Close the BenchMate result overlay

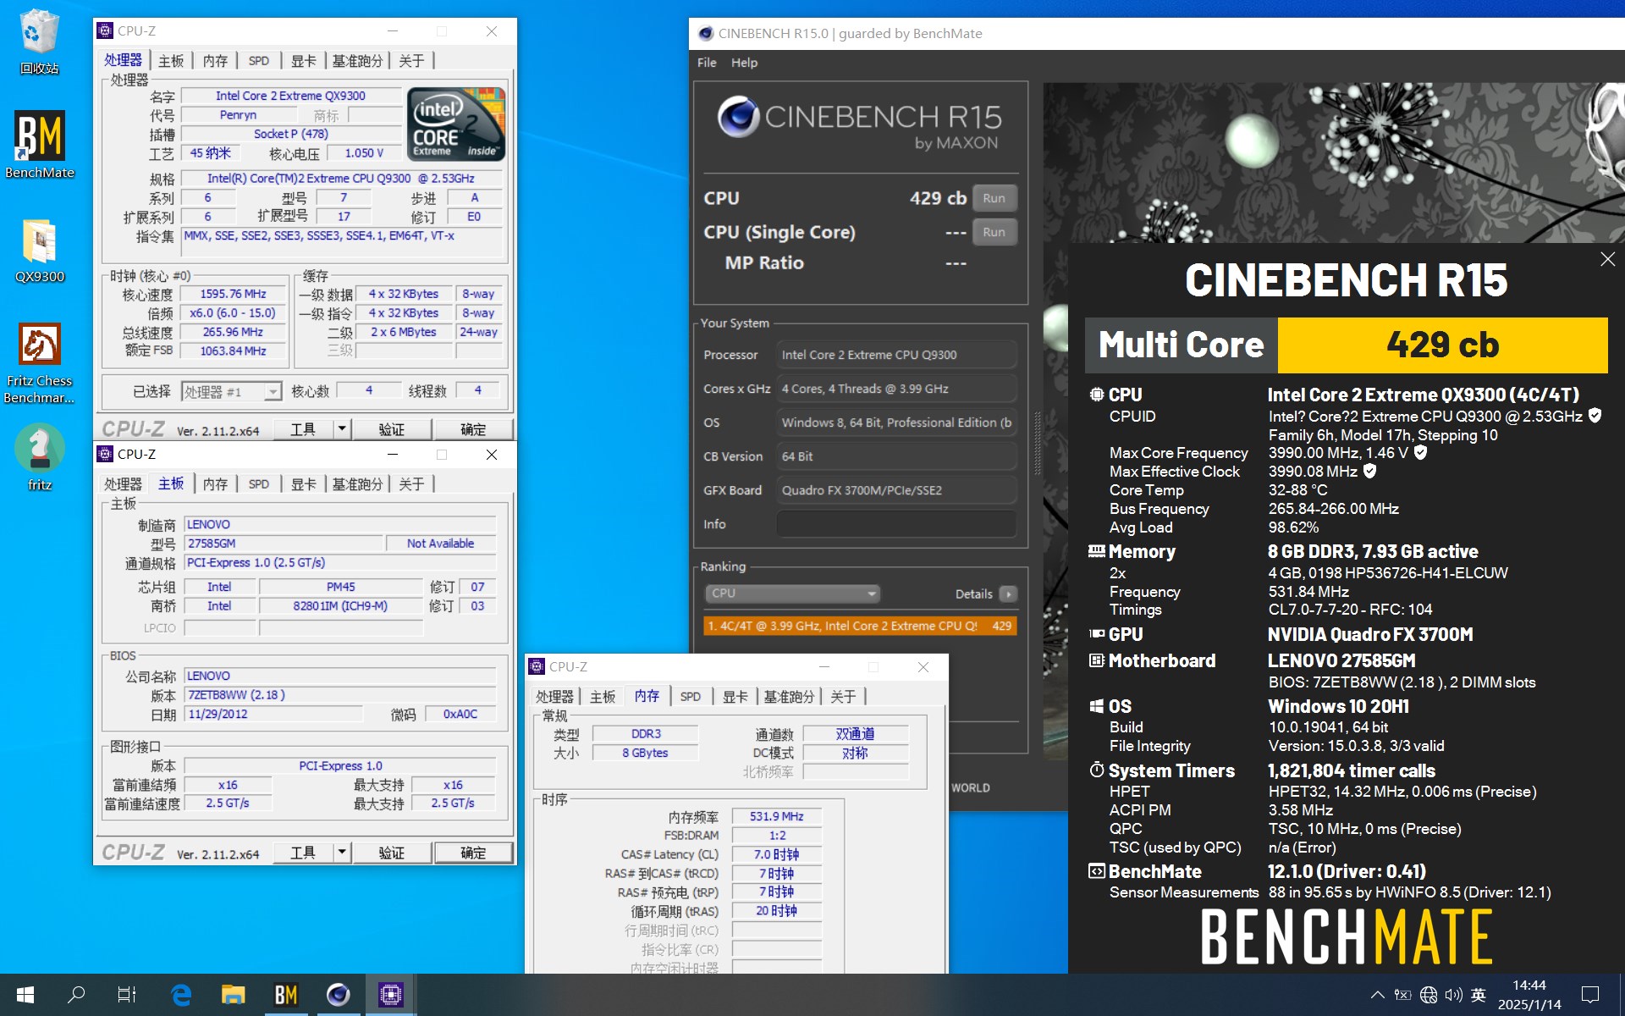click(x=1607, y=259)
